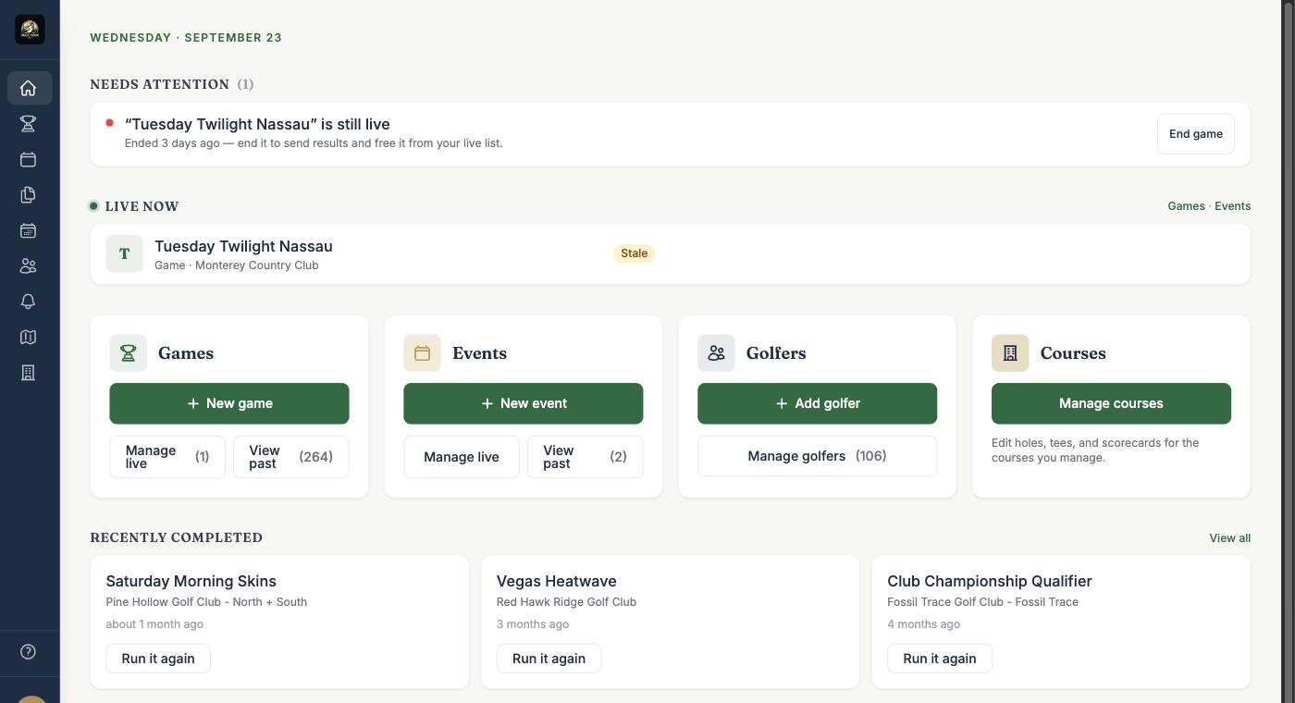Open Manage live events

tap(462, 457)
